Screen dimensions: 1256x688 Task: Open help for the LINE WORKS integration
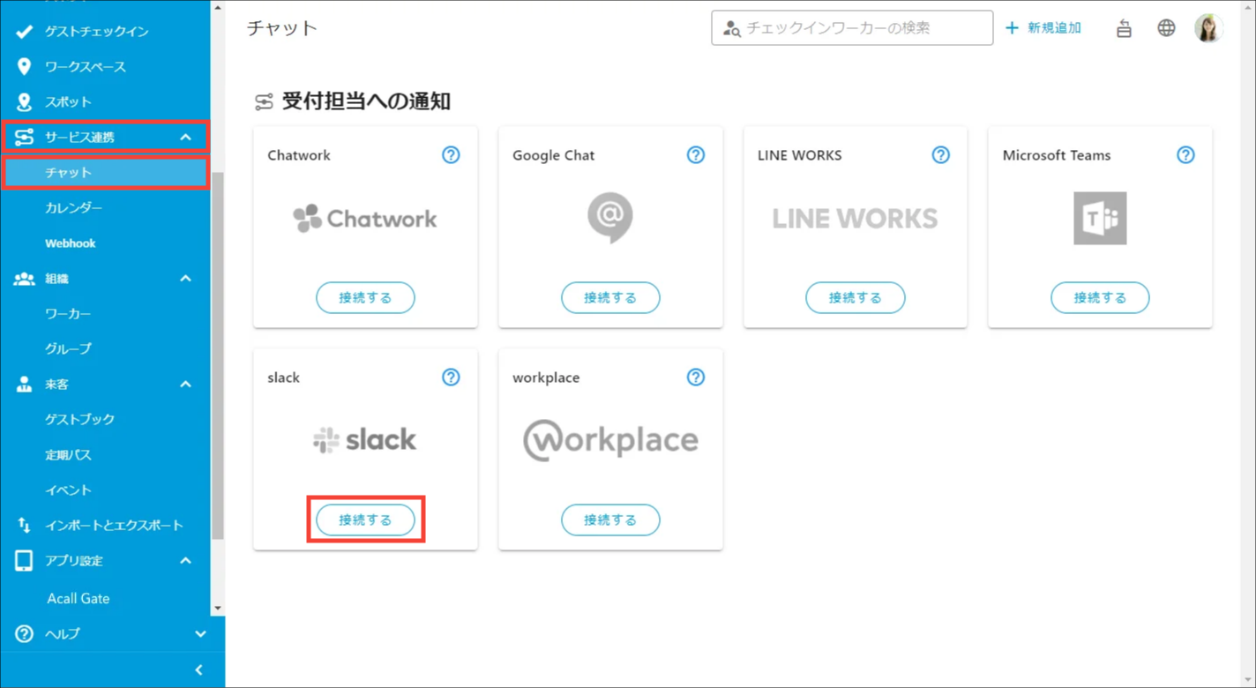(x=941, y=155)
